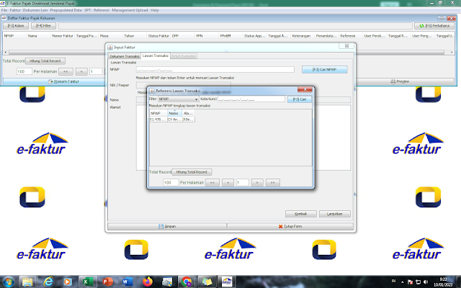Click the Lanjutkan button
This screenshot has height=288, width=461.
click(334, 214)
